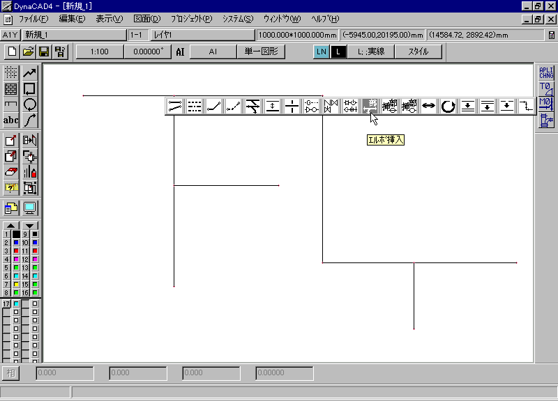Click the circular rotate icon in floating toolbar

click(x=448, y=106)
